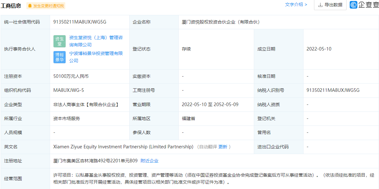Click English name Xiamen Ziyue Equity Investment Partnership
This screenshot has width=379, height=189.
123,147
